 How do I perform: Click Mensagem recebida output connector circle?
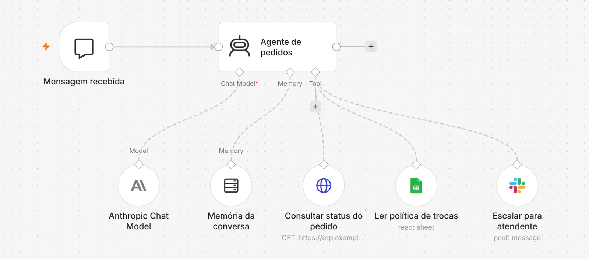(109, 47)
